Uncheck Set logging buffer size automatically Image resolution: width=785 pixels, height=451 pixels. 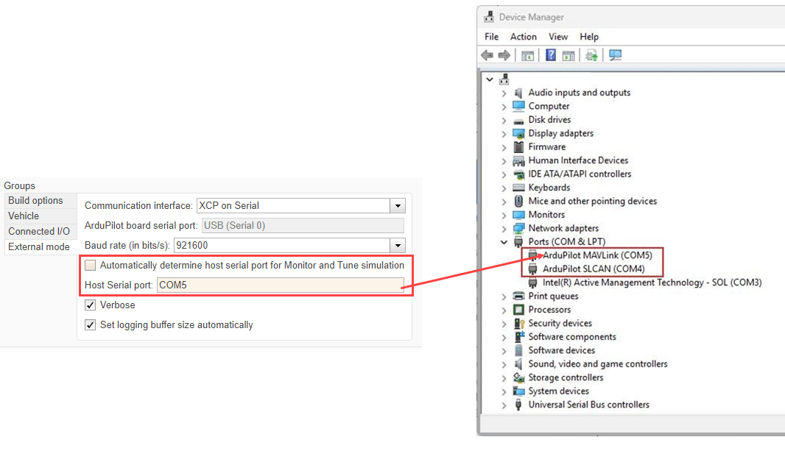[x=91, y=324]
